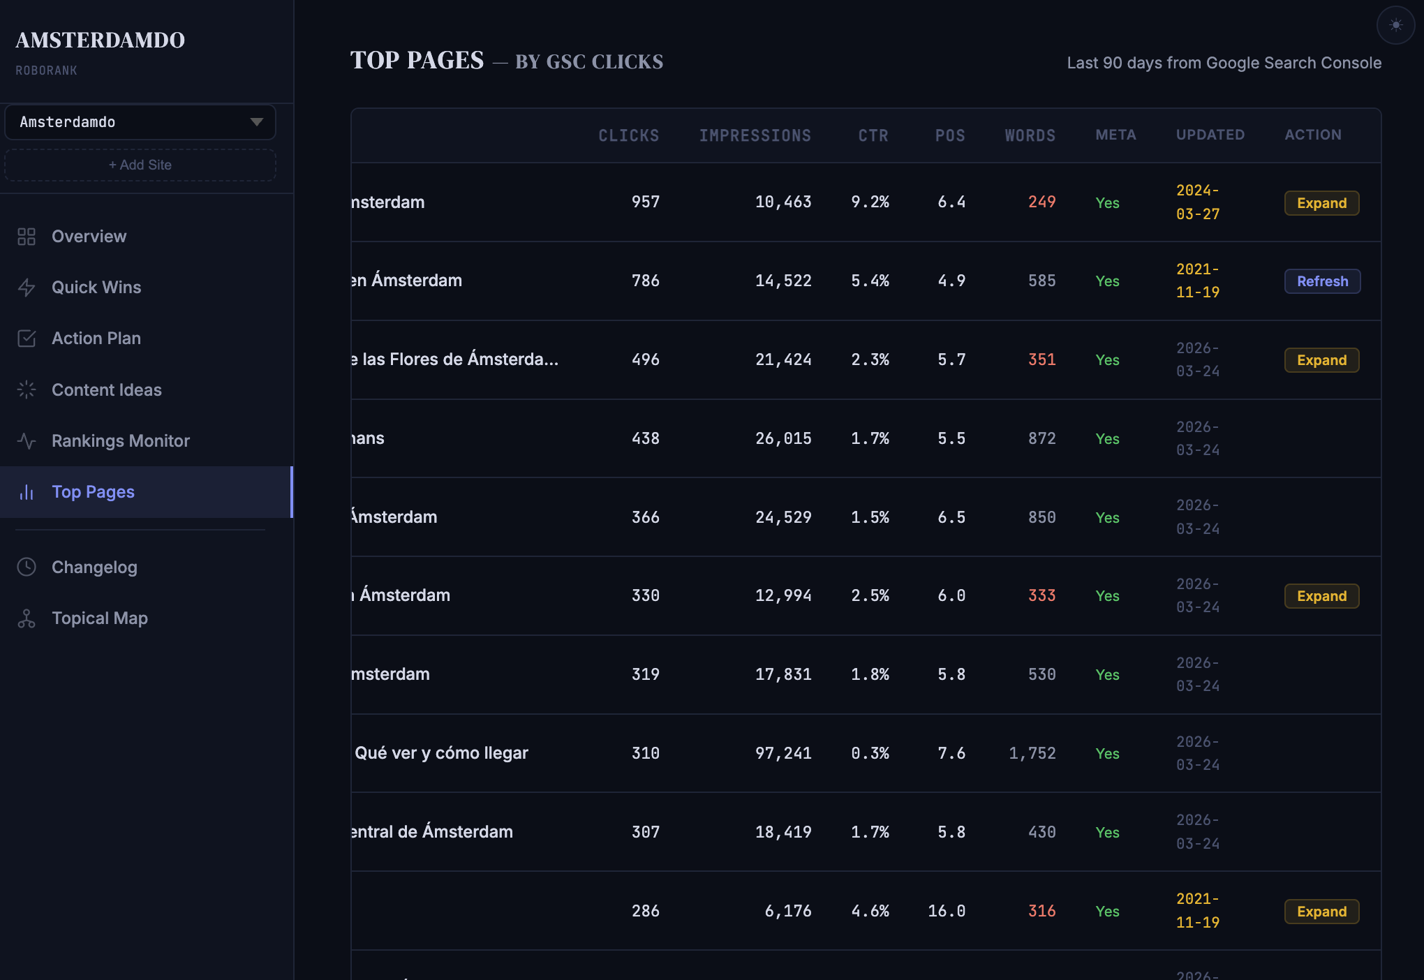Screen dimensions: 1424x980
Task: Sort the table by the CLICKS column
Action: click(x=628, y=135)
